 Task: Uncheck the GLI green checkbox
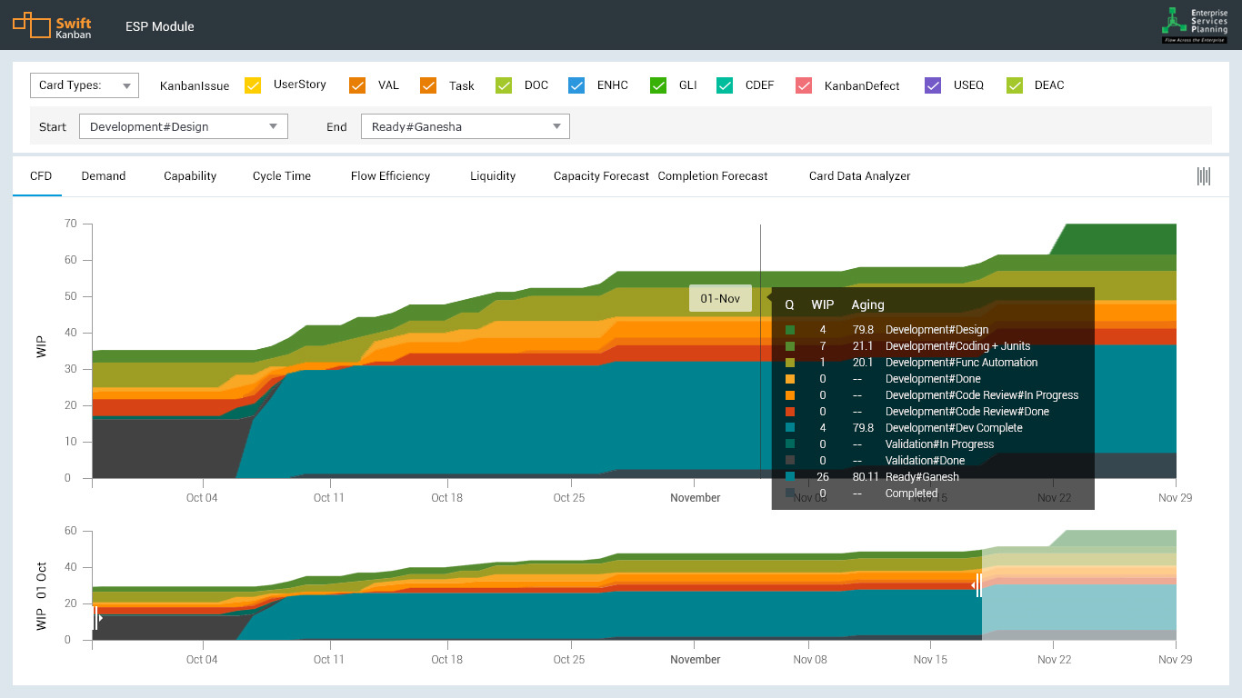tap(658, 85)
